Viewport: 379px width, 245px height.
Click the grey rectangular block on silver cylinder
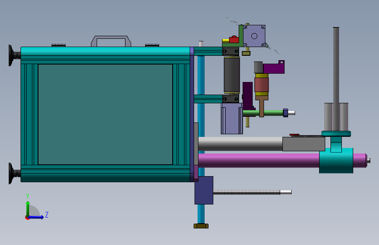coord(303,144)
